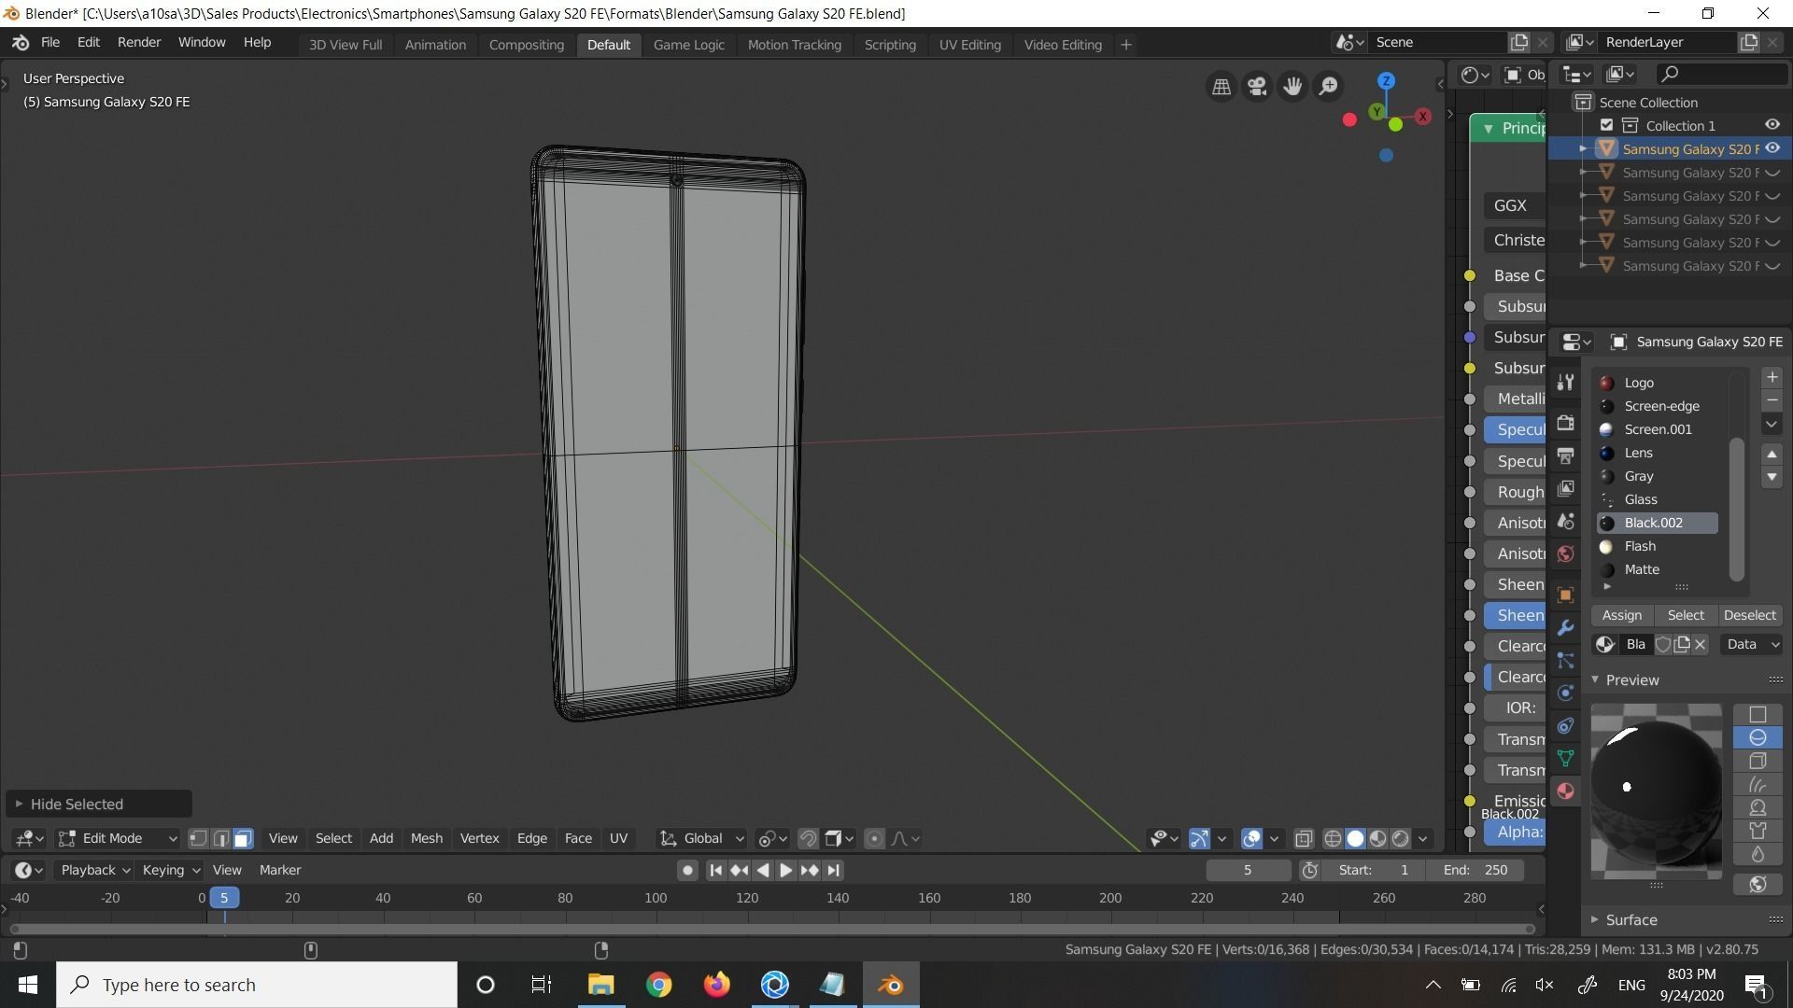Move material slot up
This screenshot has width=1793, height=1008.
pyautogui.click(x=1772, y=454)
